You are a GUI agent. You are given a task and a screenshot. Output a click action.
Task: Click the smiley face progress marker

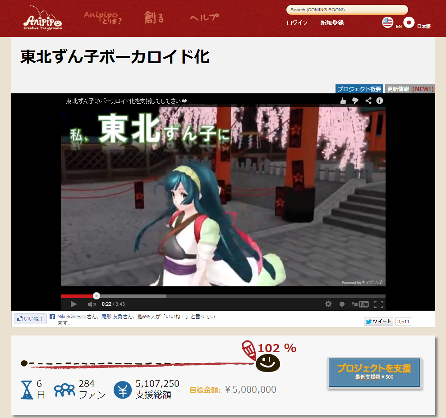pos(268,363)
